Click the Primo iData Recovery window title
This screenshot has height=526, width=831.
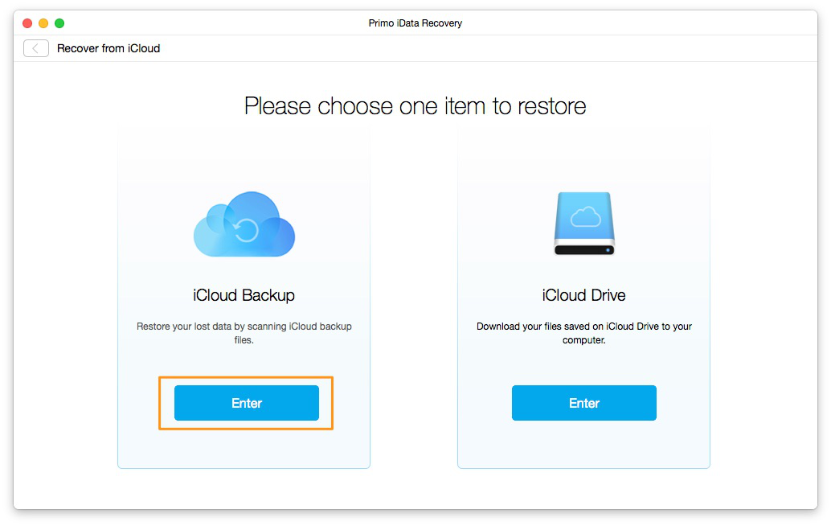click(x=415, y=23)
